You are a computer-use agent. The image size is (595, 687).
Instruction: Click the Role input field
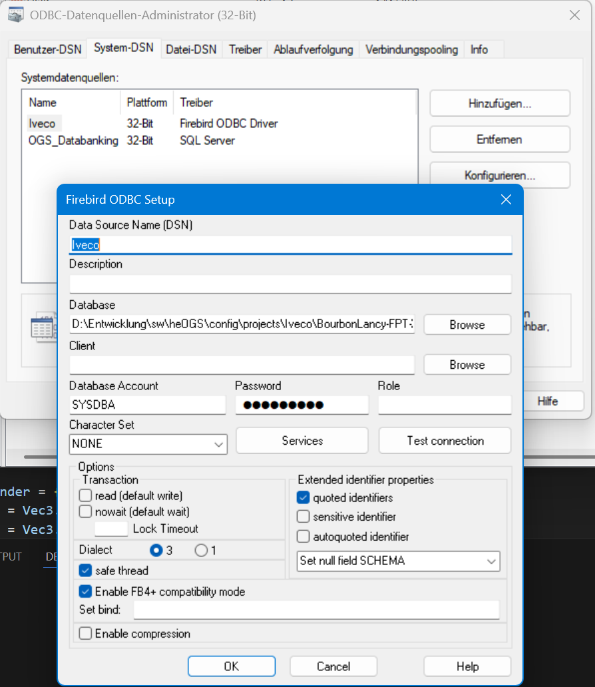[445, 405]
